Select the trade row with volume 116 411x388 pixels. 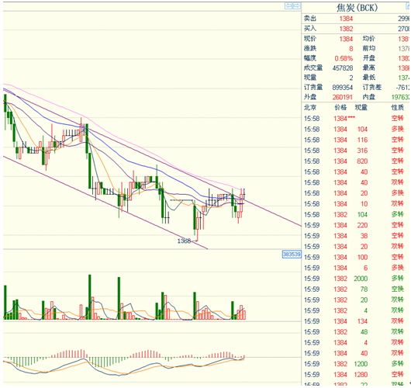[355, 140]
